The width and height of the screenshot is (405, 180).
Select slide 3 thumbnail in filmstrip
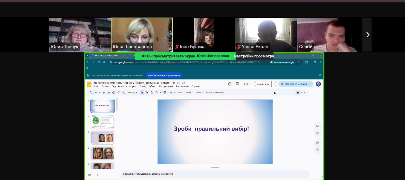coord(103,137)
